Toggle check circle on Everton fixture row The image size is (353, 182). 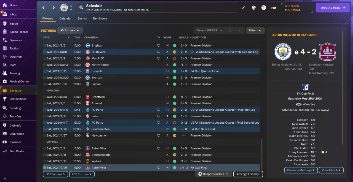pyautogui.click(x=44, y=78)
